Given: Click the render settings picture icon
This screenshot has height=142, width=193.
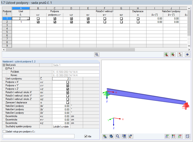Looking at the screenshot, I should pyautogui.click(x=105, y=136).
